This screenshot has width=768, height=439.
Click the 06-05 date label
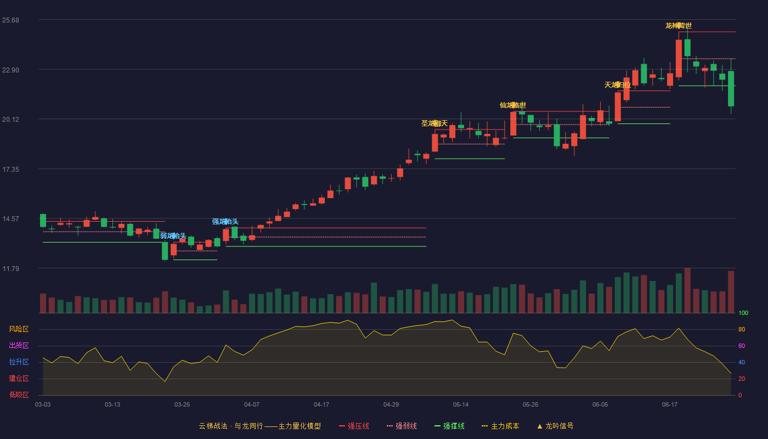(600, 404)
